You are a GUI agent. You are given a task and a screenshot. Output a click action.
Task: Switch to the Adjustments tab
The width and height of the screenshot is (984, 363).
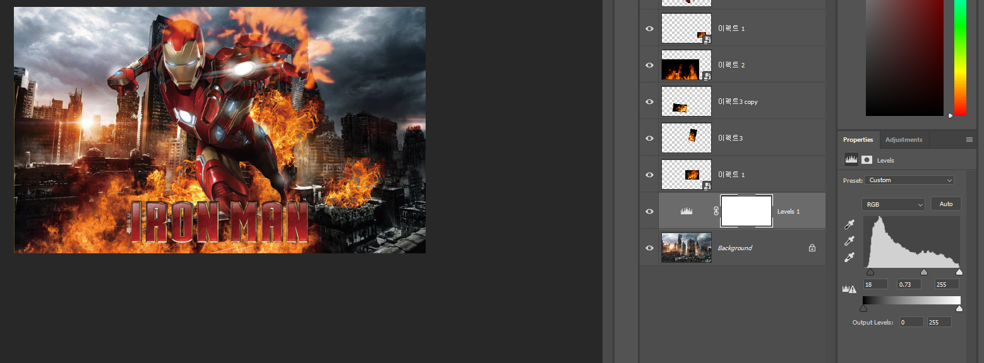point(904,140)
